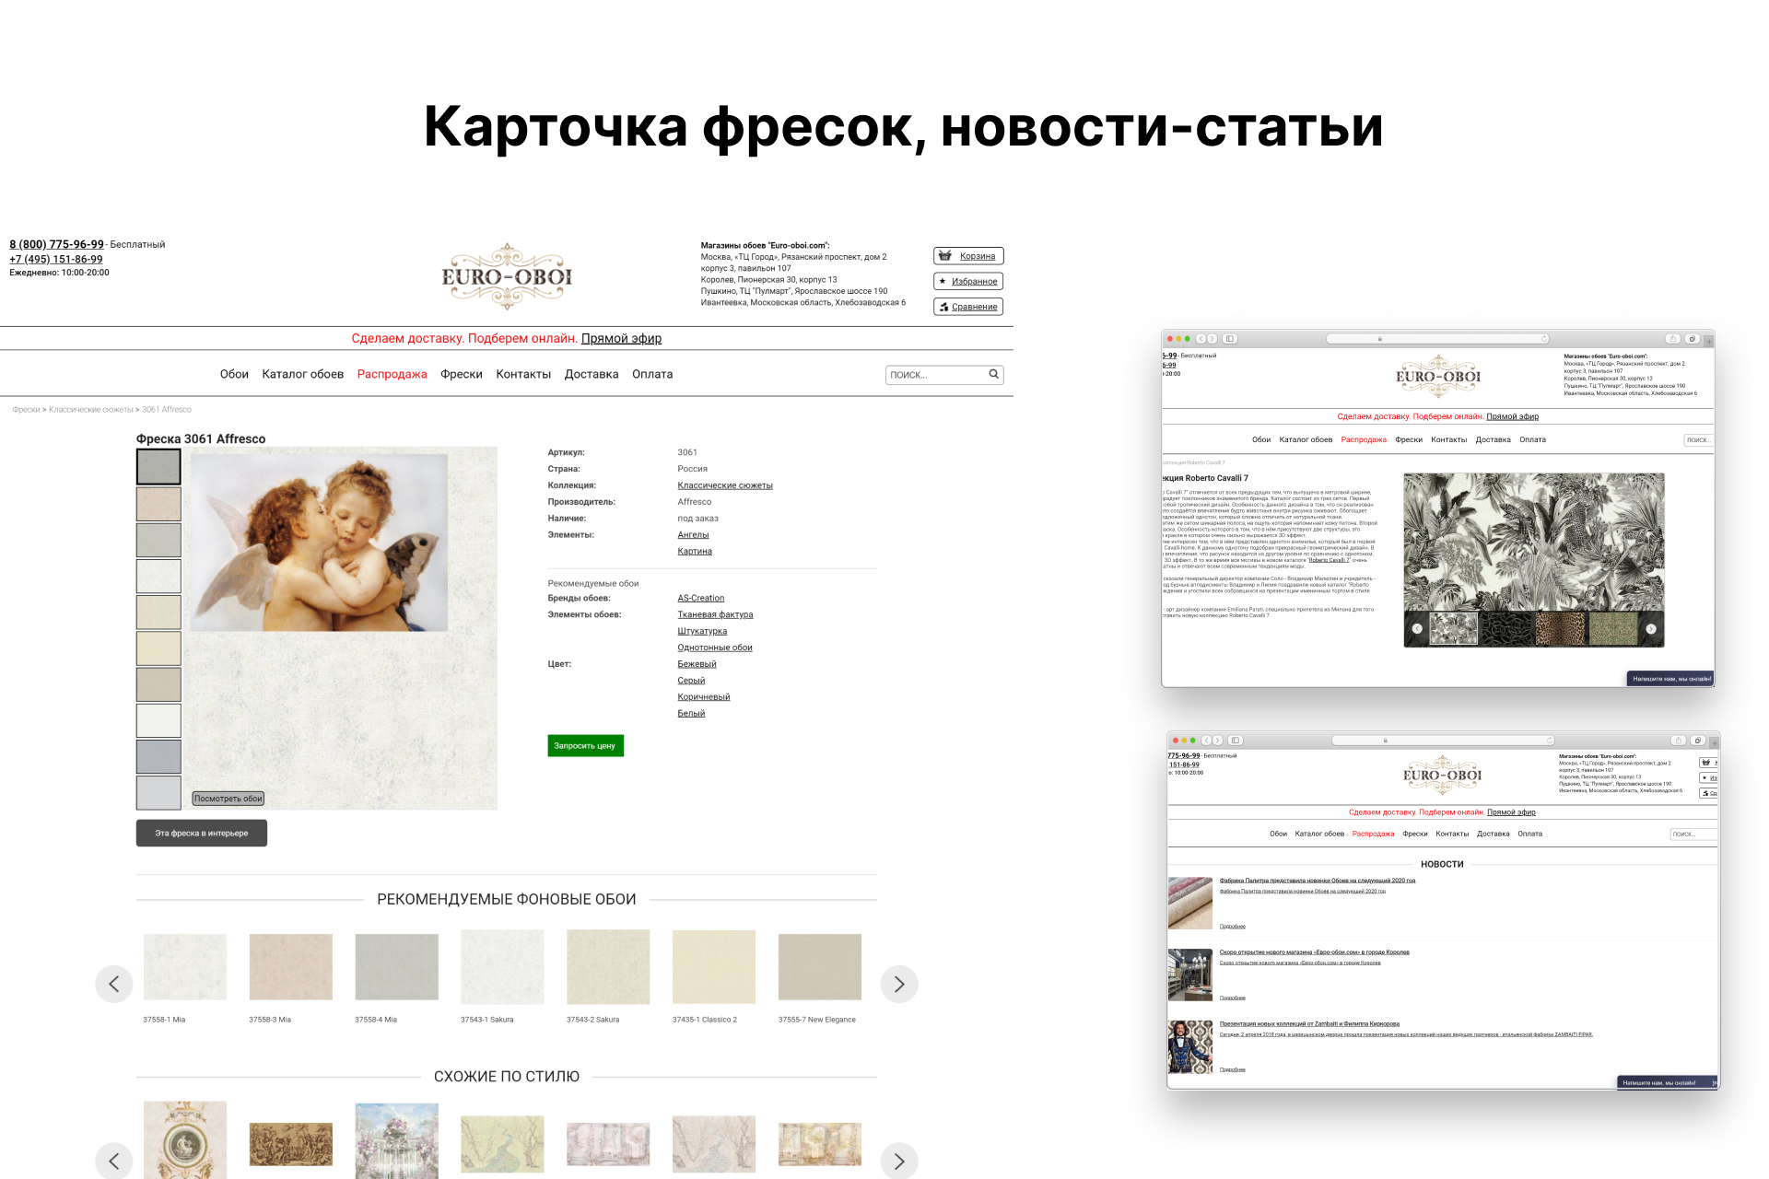Click Share icon in the Новости browser window
Image resolution: width=1769 pixels, height=1179 pixels.
[1679, 741]
